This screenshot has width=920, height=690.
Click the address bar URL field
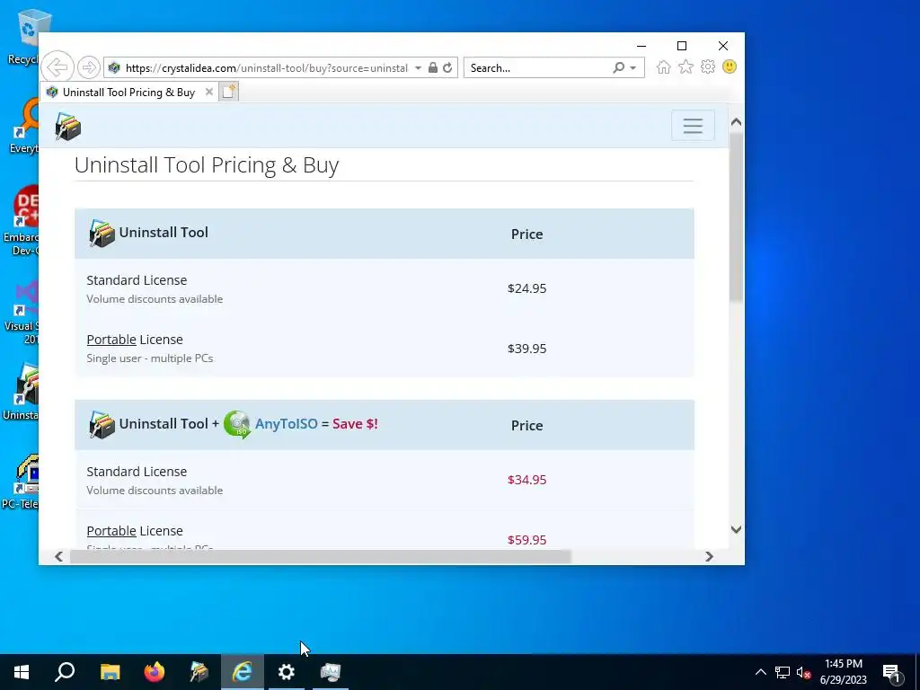[x=266, y=68]
